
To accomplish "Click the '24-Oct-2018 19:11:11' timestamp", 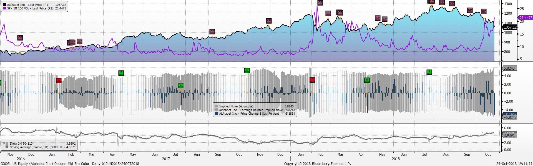I will pyautogui.click(x=514, y=164).
